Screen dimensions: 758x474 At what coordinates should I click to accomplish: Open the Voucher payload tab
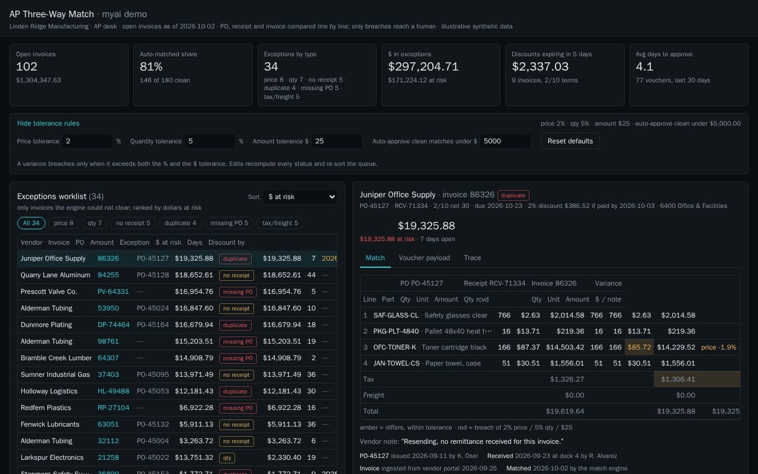(x=425, y=258)
